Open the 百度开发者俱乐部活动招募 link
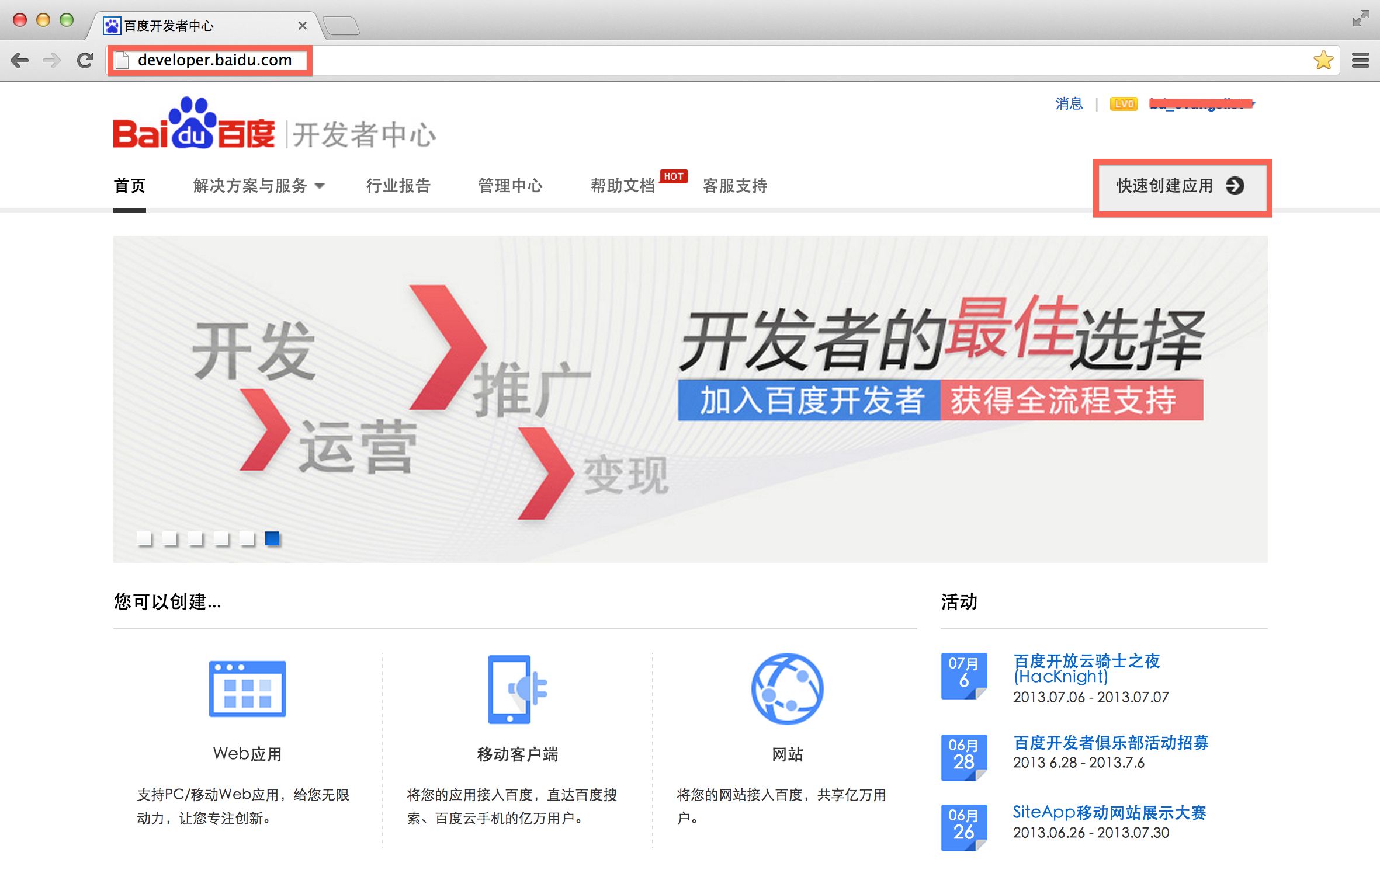This screenshot has width=1380, height=870. 1110,742
